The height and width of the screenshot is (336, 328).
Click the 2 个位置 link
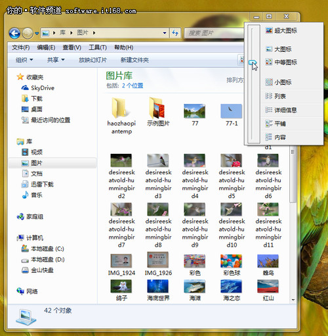(x=133, y=85)
